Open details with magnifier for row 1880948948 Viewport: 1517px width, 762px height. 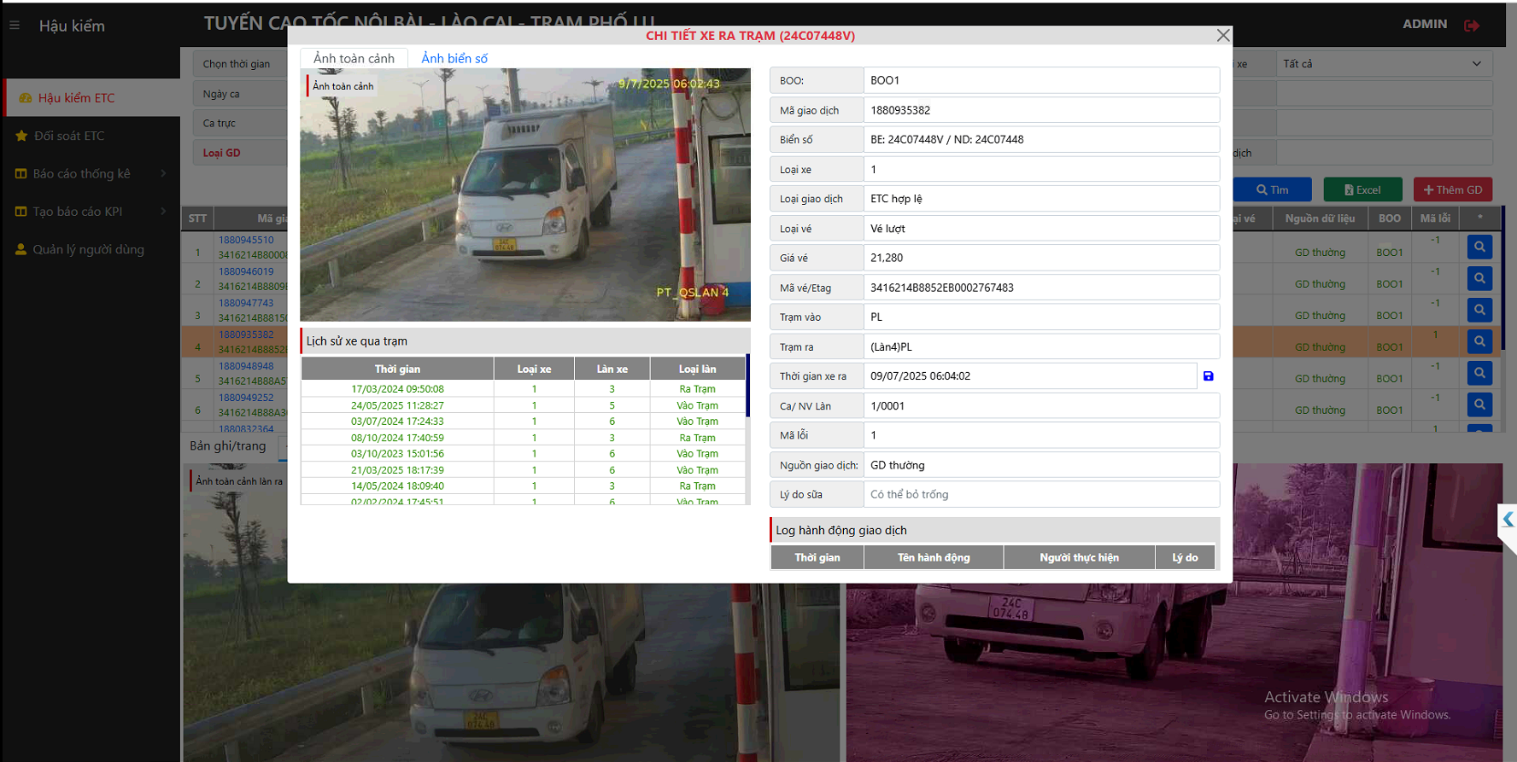click(x=1479, y=373)
